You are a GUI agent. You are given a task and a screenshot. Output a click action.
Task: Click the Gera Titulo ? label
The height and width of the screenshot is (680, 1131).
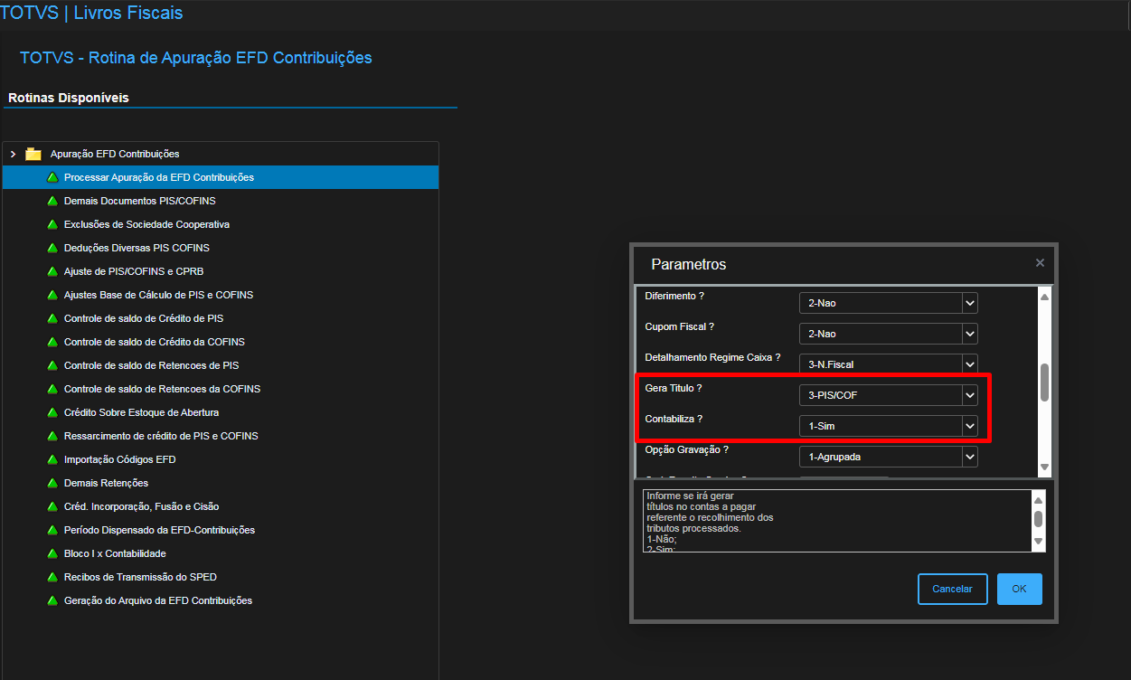tap(674, 388)
